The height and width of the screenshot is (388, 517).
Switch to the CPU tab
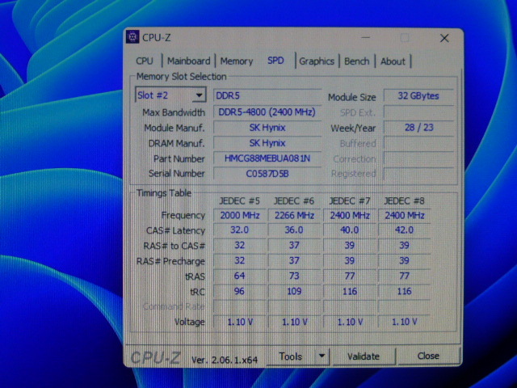click(x=145, y=61)
